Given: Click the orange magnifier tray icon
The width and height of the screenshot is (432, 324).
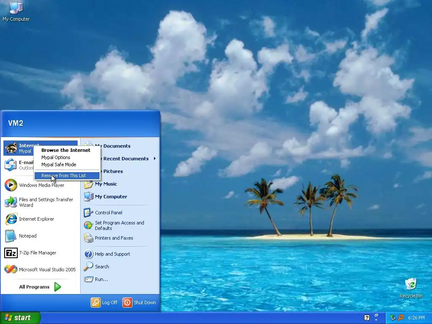Looking at the screenshot, I should [401, 318].
